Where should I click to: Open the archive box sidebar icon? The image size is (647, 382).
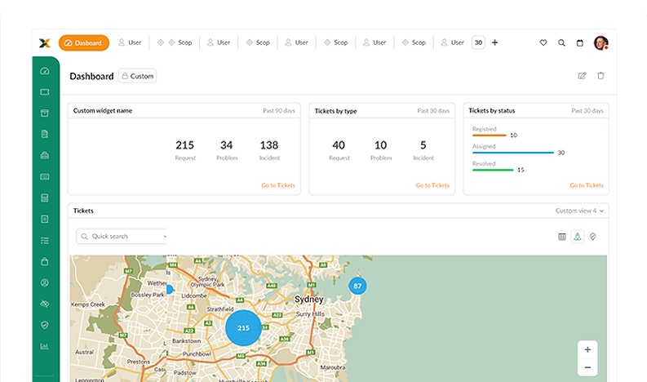click(45, 113)
